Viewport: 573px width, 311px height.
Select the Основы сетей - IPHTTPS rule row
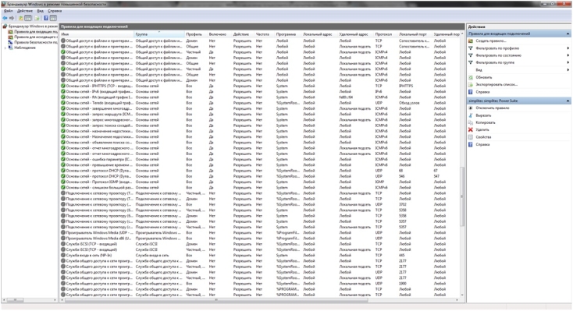(260, 86)
